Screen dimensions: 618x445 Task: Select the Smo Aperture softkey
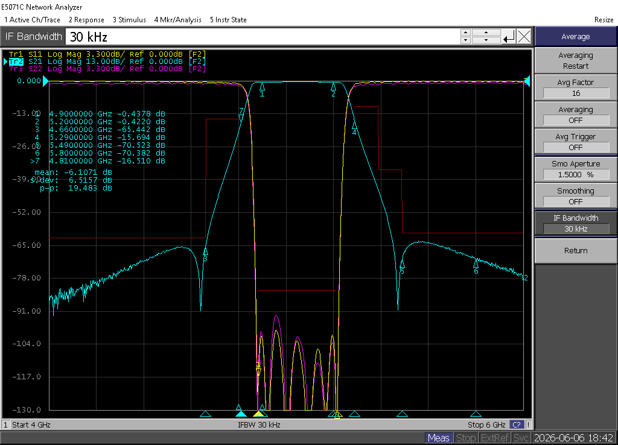coord(575,169)
